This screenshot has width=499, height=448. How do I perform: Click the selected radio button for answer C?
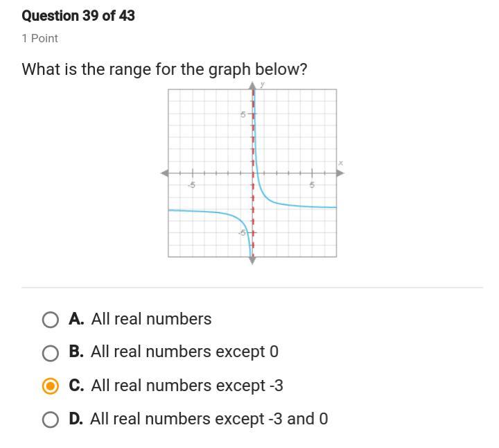coord(51,386)
